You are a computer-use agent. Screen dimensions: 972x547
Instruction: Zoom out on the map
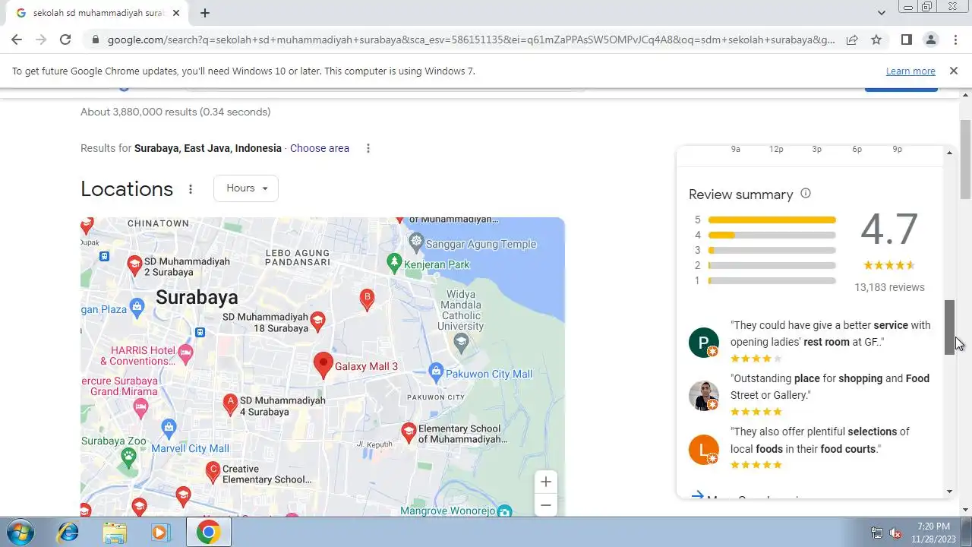pyautogui.click(x=545, y=505)
